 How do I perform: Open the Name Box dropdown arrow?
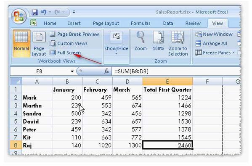click(x=72, y=71)
